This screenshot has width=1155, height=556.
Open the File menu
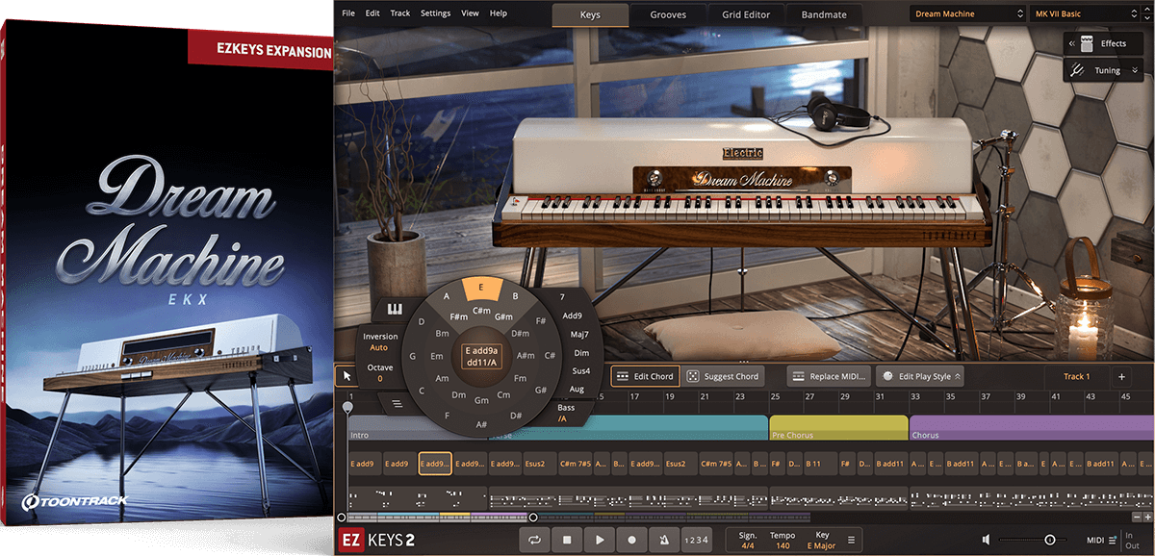click(x=348, y=13)
